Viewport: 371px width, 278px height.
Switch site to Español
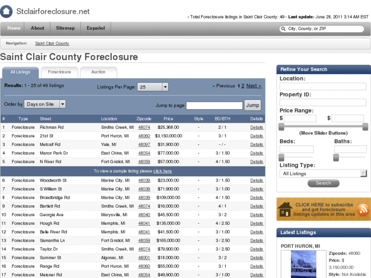click(x=95, y=28)
